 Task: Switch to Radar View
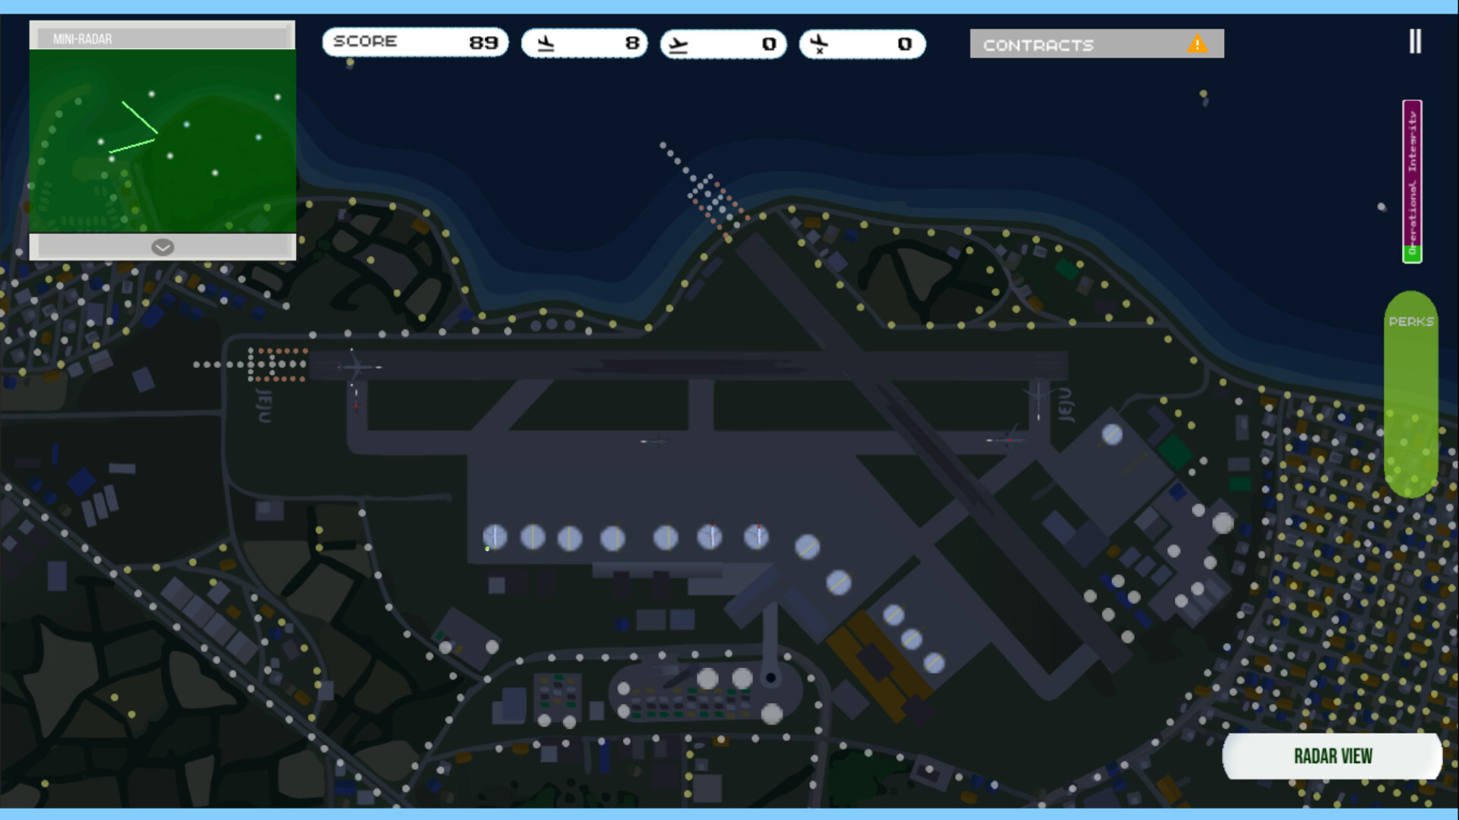[x=1332, y=756]
